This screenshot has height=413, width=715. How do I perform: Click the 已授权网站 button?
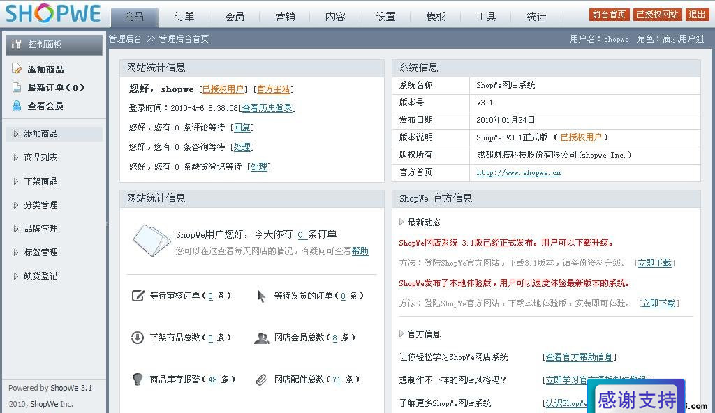pyautogui.click(x=657, y=15)
